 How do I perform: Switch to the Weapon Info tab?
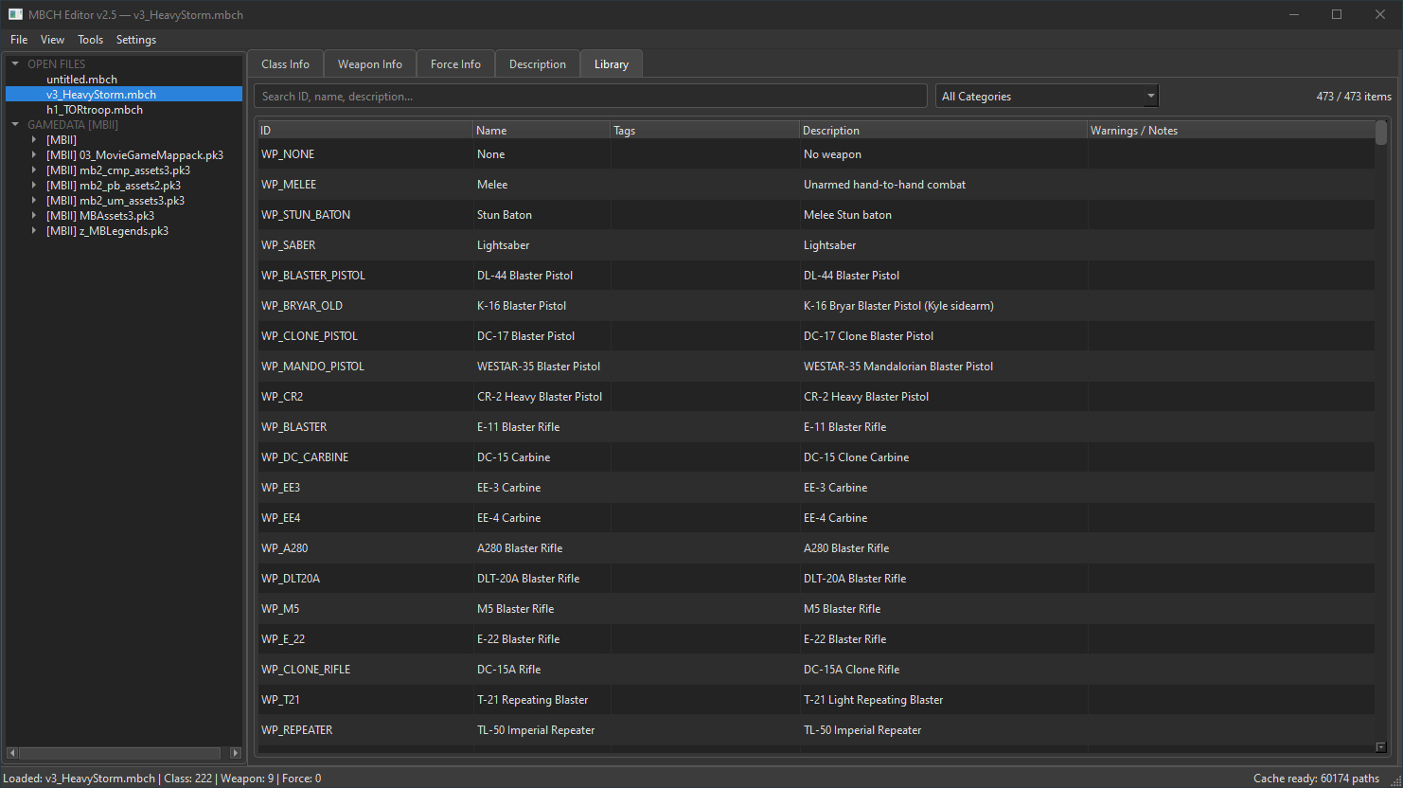tap(370, 64)
